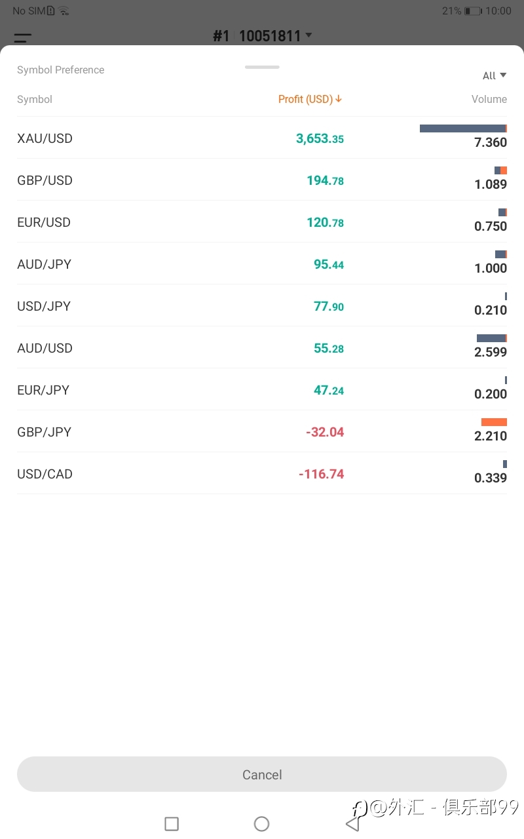Sort by Profit (USD) column

pos(310,99)
